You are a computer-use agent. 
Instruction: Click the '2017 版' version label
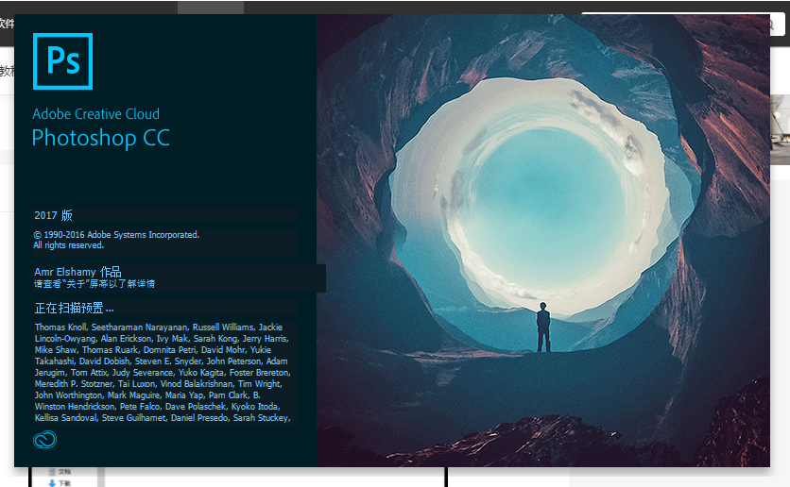(x=54, y=215)
